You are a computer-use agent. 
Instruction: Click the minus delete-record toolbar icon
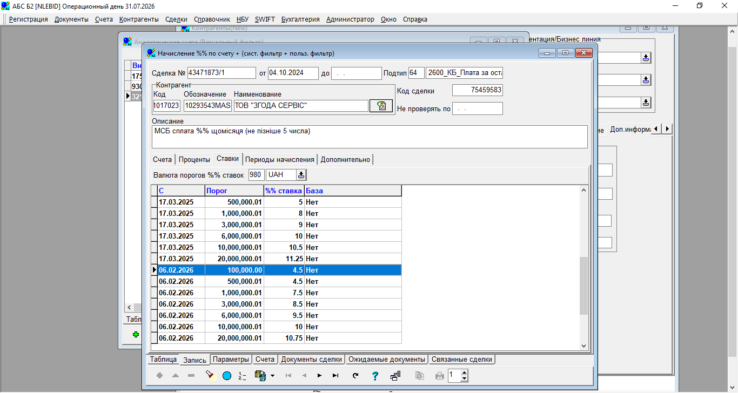(191, 376)
